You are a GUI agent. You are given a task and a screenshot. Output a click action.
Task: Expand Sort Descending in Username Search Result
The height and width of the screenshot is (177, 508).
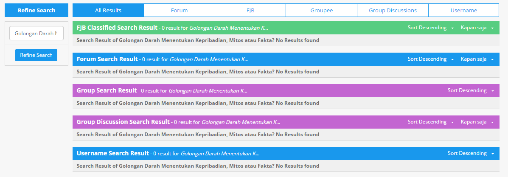pyautogui.click(x=470, y=154)
